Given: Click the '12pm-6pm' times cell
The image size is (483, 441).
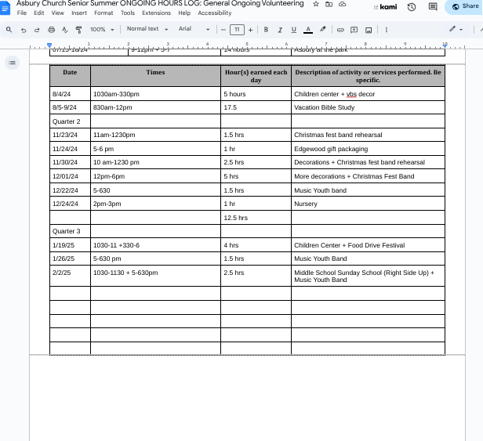Looking at the screenshot, I should 155,176.
